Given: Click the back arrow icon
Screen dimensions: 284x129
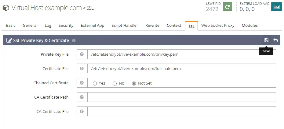Looking at the screenshot, I should [275, 40].
